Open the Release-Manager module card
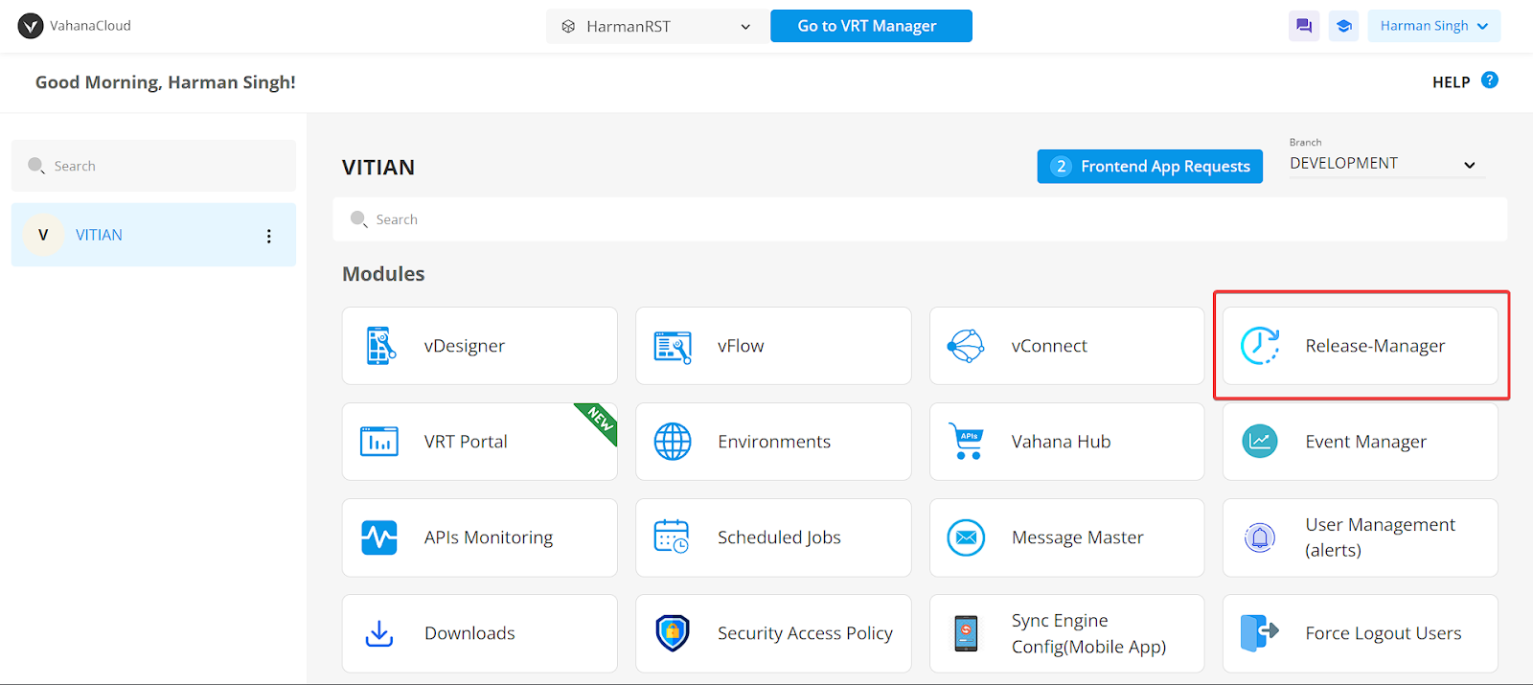Image resolution: width=1533 pixels, height=685 pixels. [x=1361, y=346]
